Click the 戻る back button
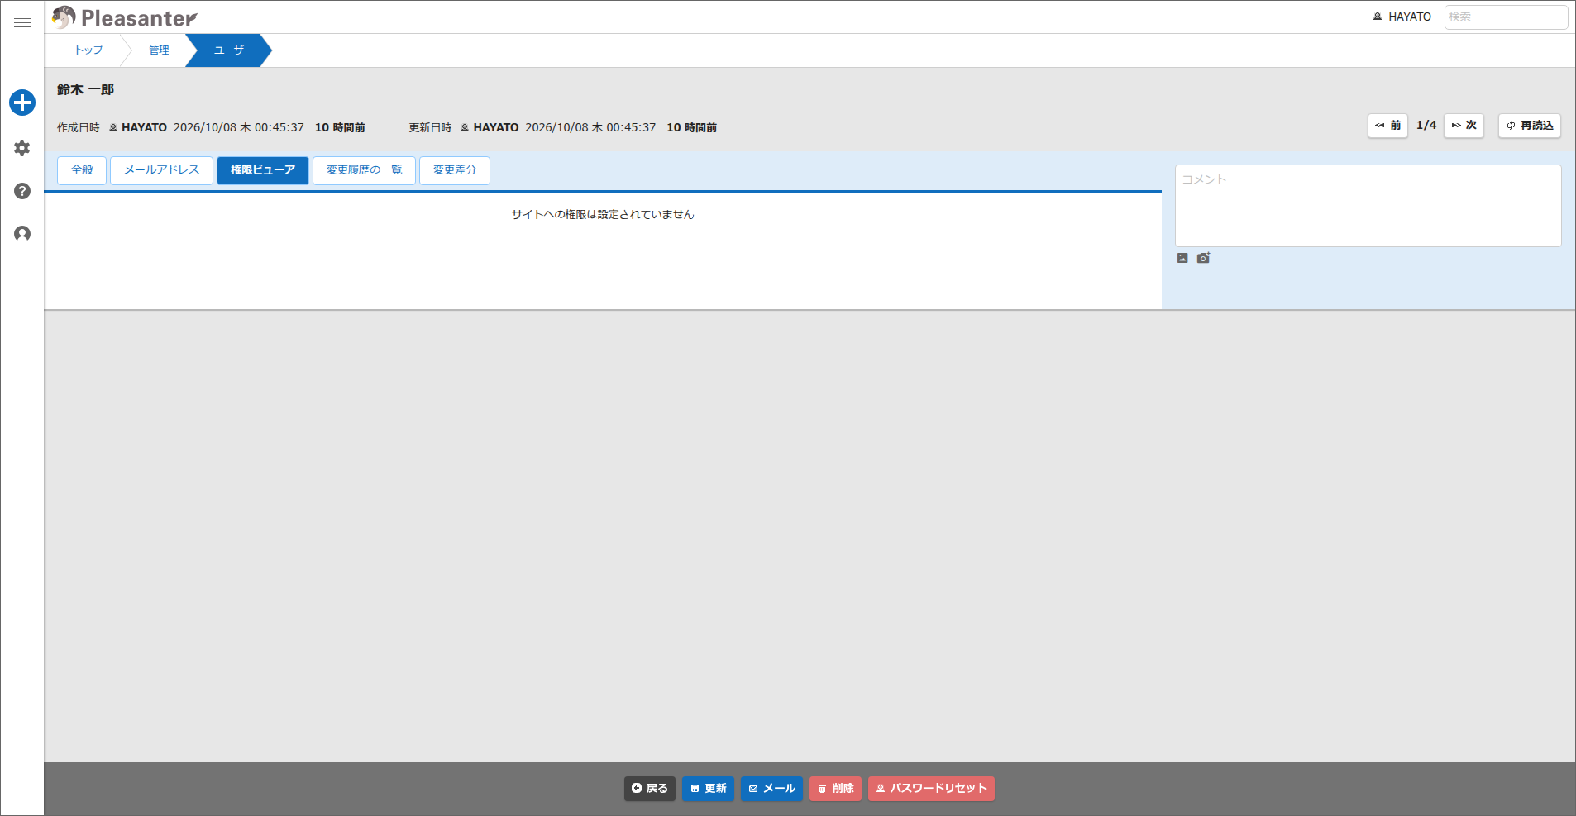Viewport: 1576px width, 816px height. [650, 789]
